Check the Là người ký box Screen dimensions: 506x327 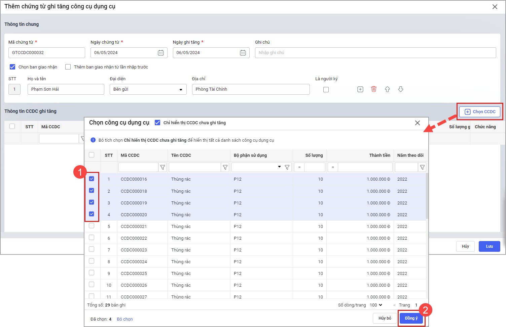pyautogui.click(x=326, y=90)
